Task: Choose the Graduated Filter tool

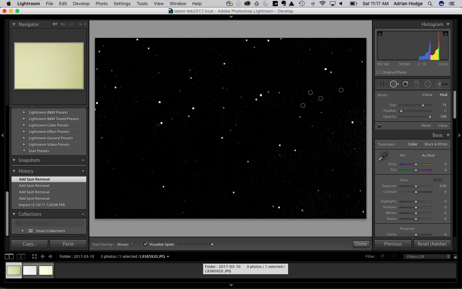Action: pos(416,84)
